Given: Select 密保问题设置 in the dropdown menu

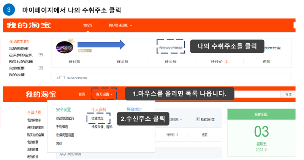Looking at the screenshot, I should coord(65,135).
